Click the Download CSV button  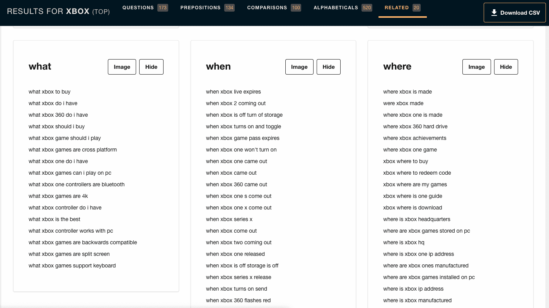(515, 13)
